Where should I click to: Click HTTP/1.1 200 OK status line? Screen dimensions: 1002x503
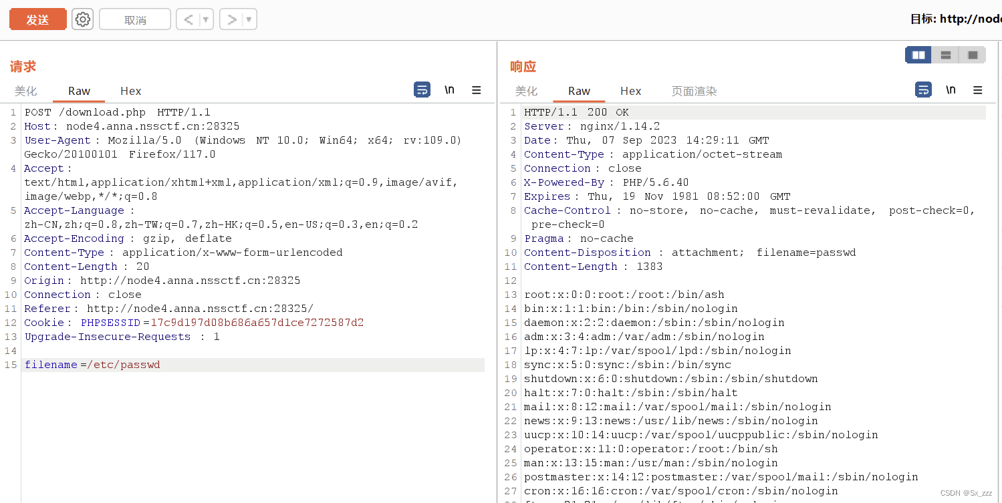(x=576, y=112)
